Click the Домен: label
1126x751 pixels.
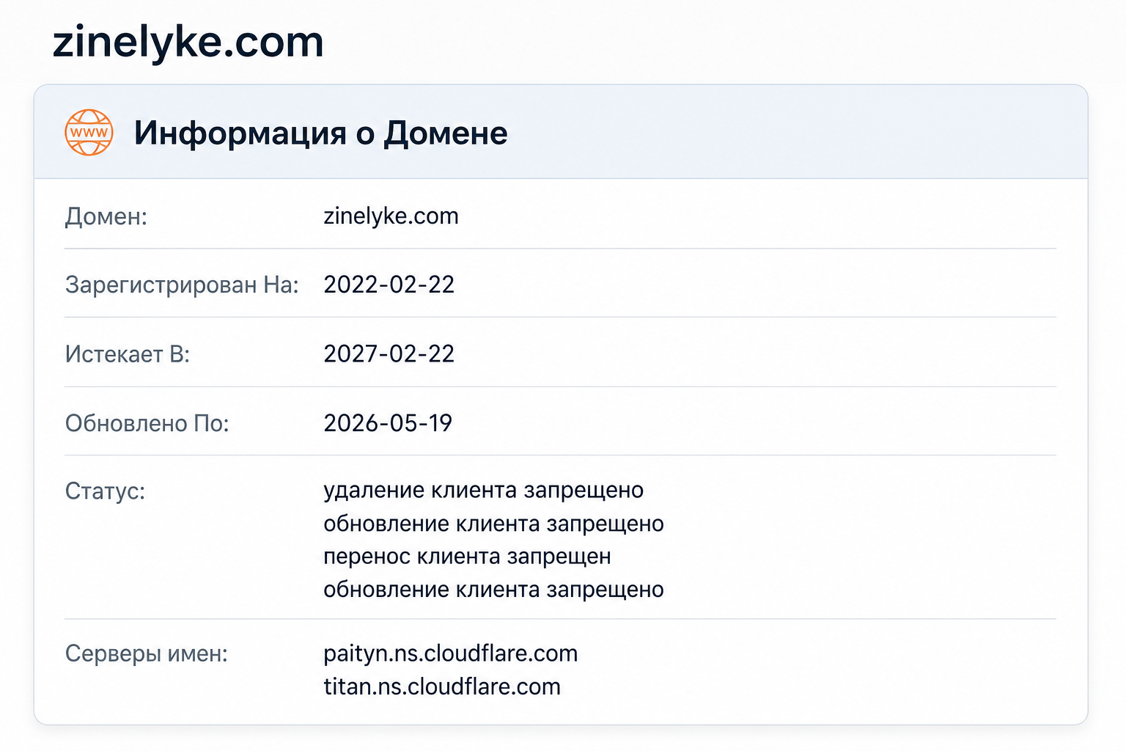pos(106,216)
